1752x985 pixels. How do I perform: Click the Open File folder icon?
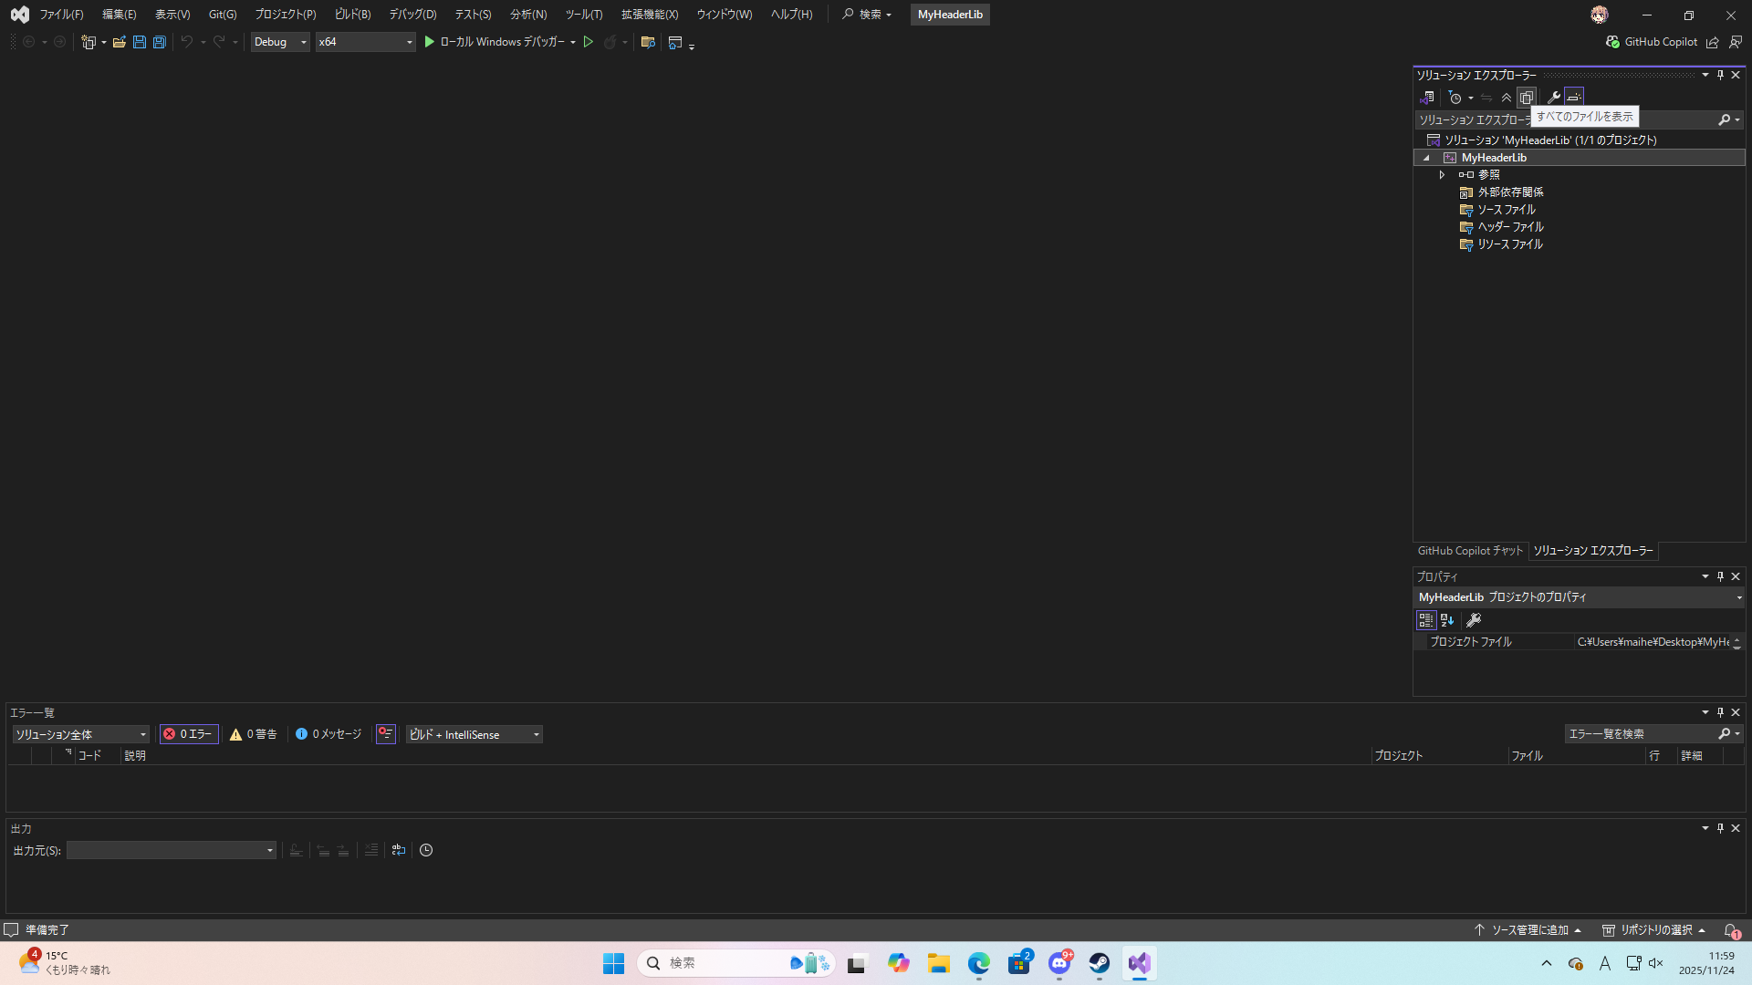pyautogui.click(x=119, y=42)
